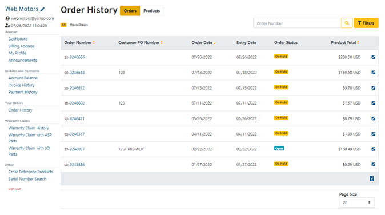Open Serial Number Search

pos(27,179)
